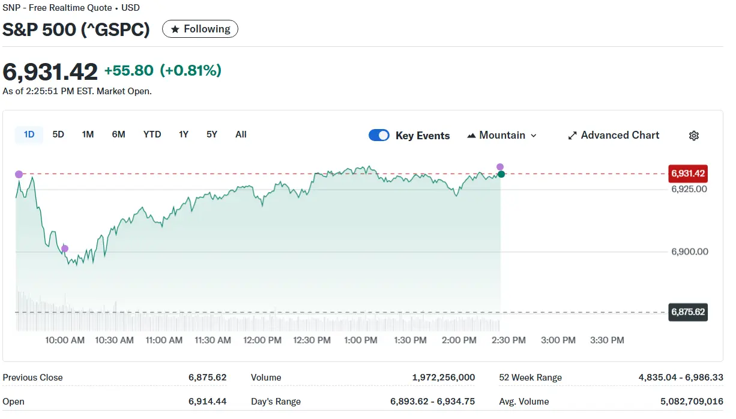Select the 1Y time range
Viewport: 736px width, 419px height.
184,134
